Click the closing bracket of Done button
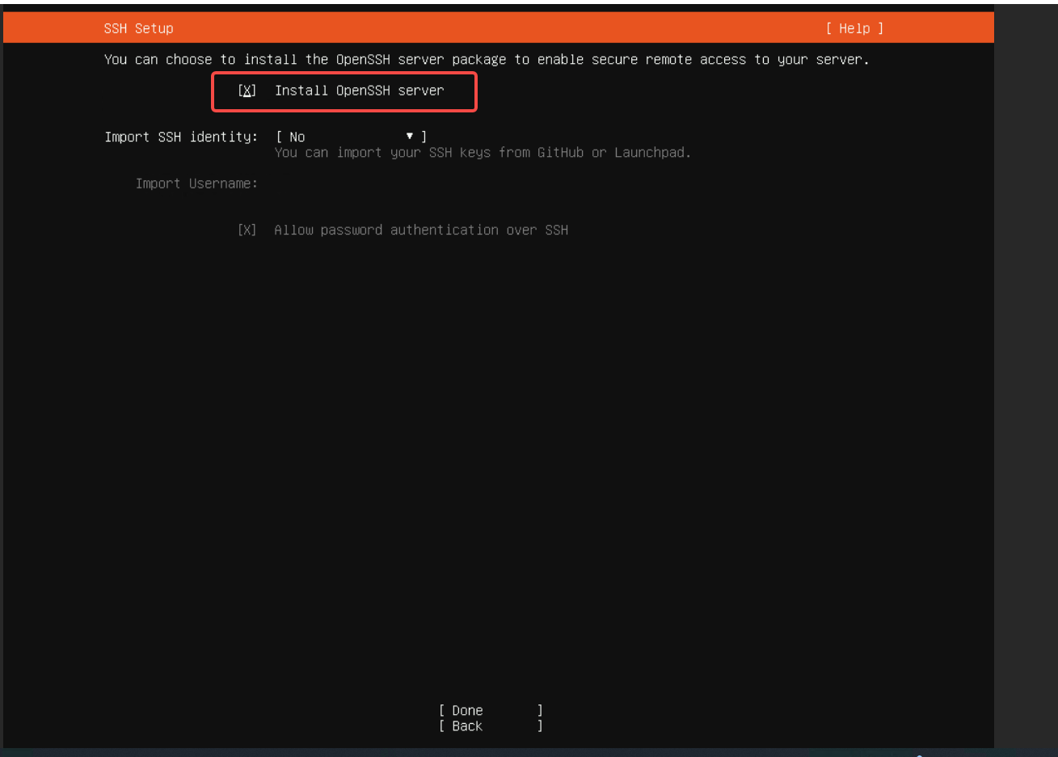 [x=540, y=710]
